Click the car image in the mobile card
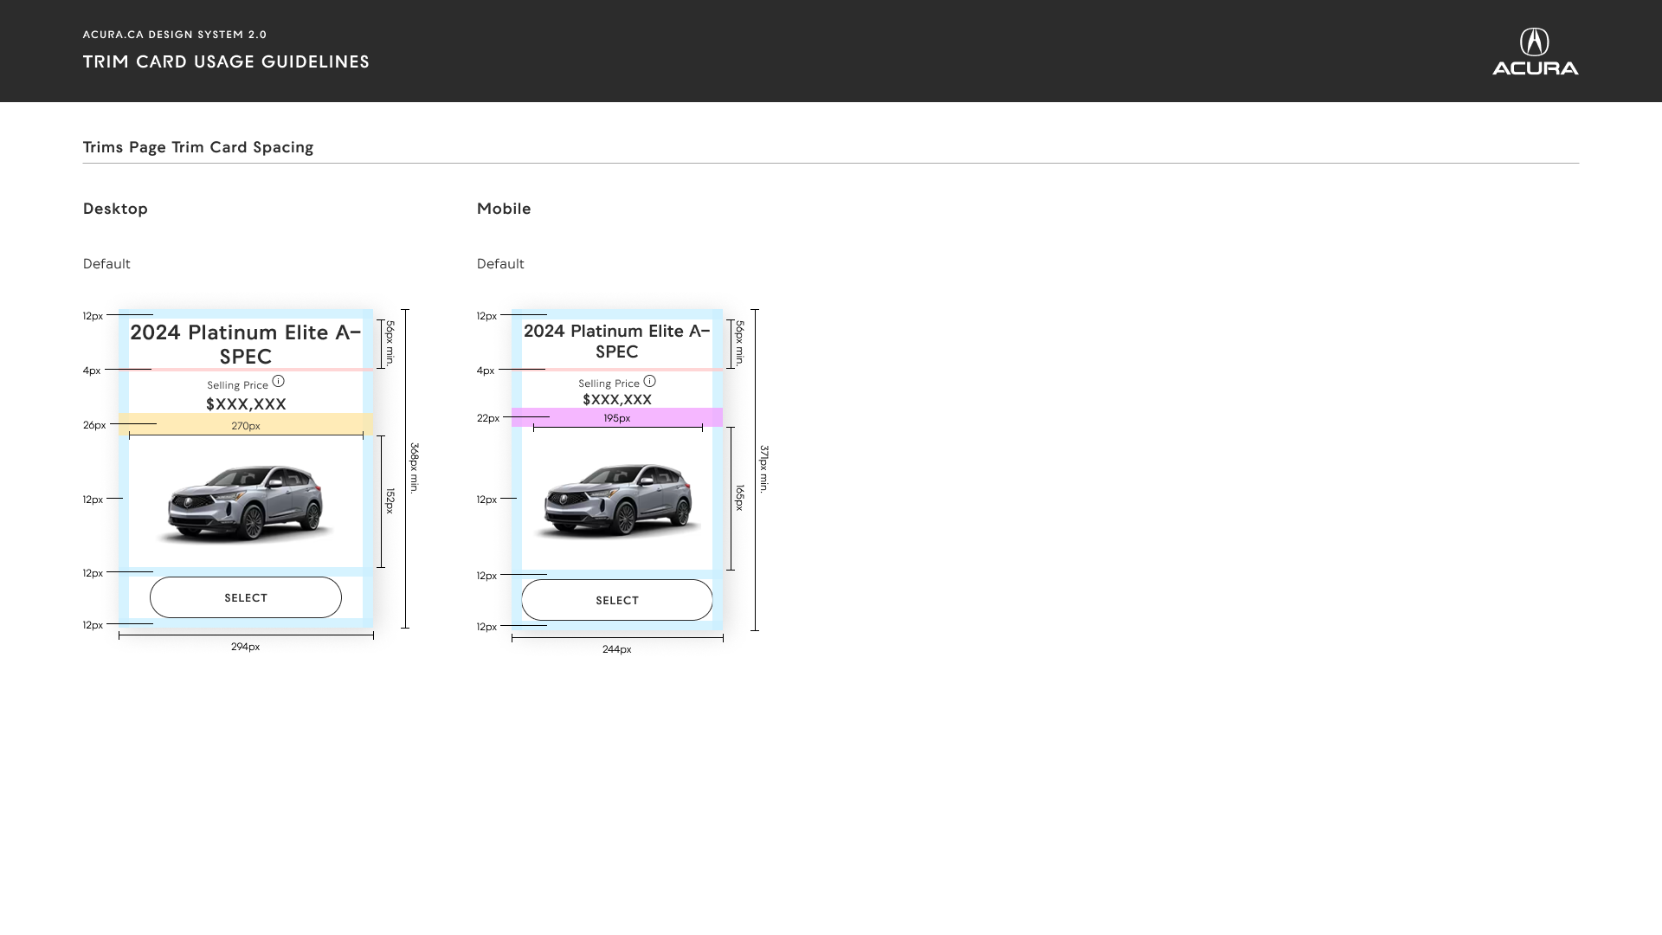This screenshot has width=1662, height=935. click(617, 500)
